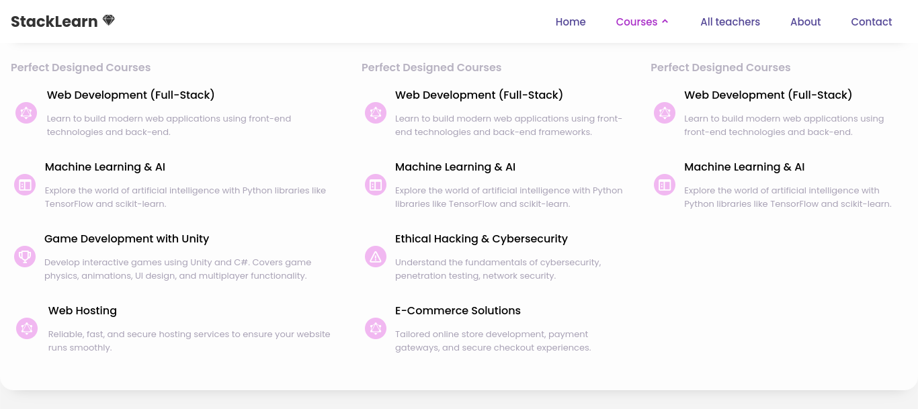The image size is (918, 409).
Task: Click the Web Development icon in the first column
Action: click(x=26, y=113)
